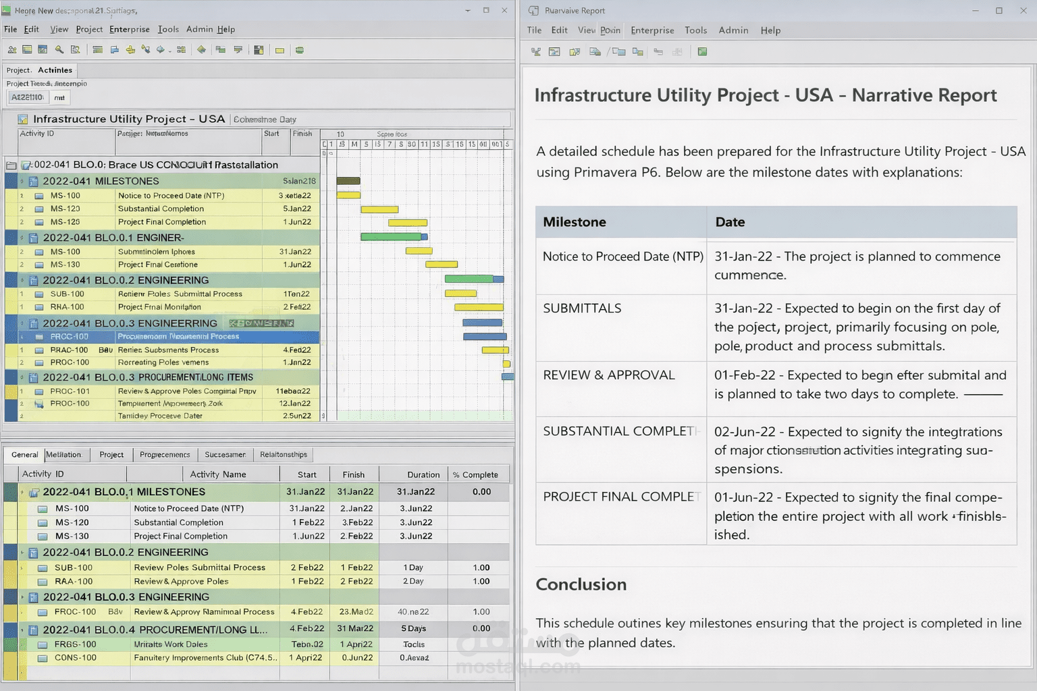Select the Successors tab in bottom panel
The image size is (1037, 691).
tap(225, 455)
